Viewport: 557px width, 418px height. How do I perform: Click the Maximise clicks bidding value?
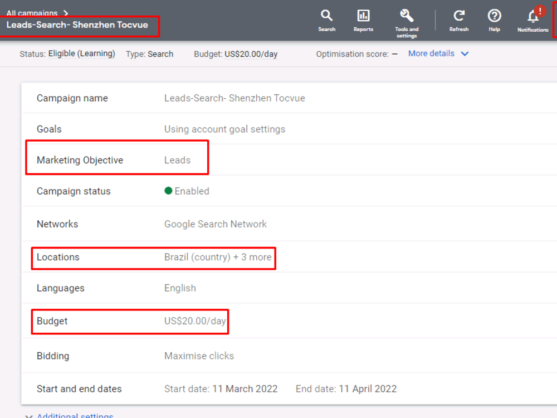pos(199,356)
